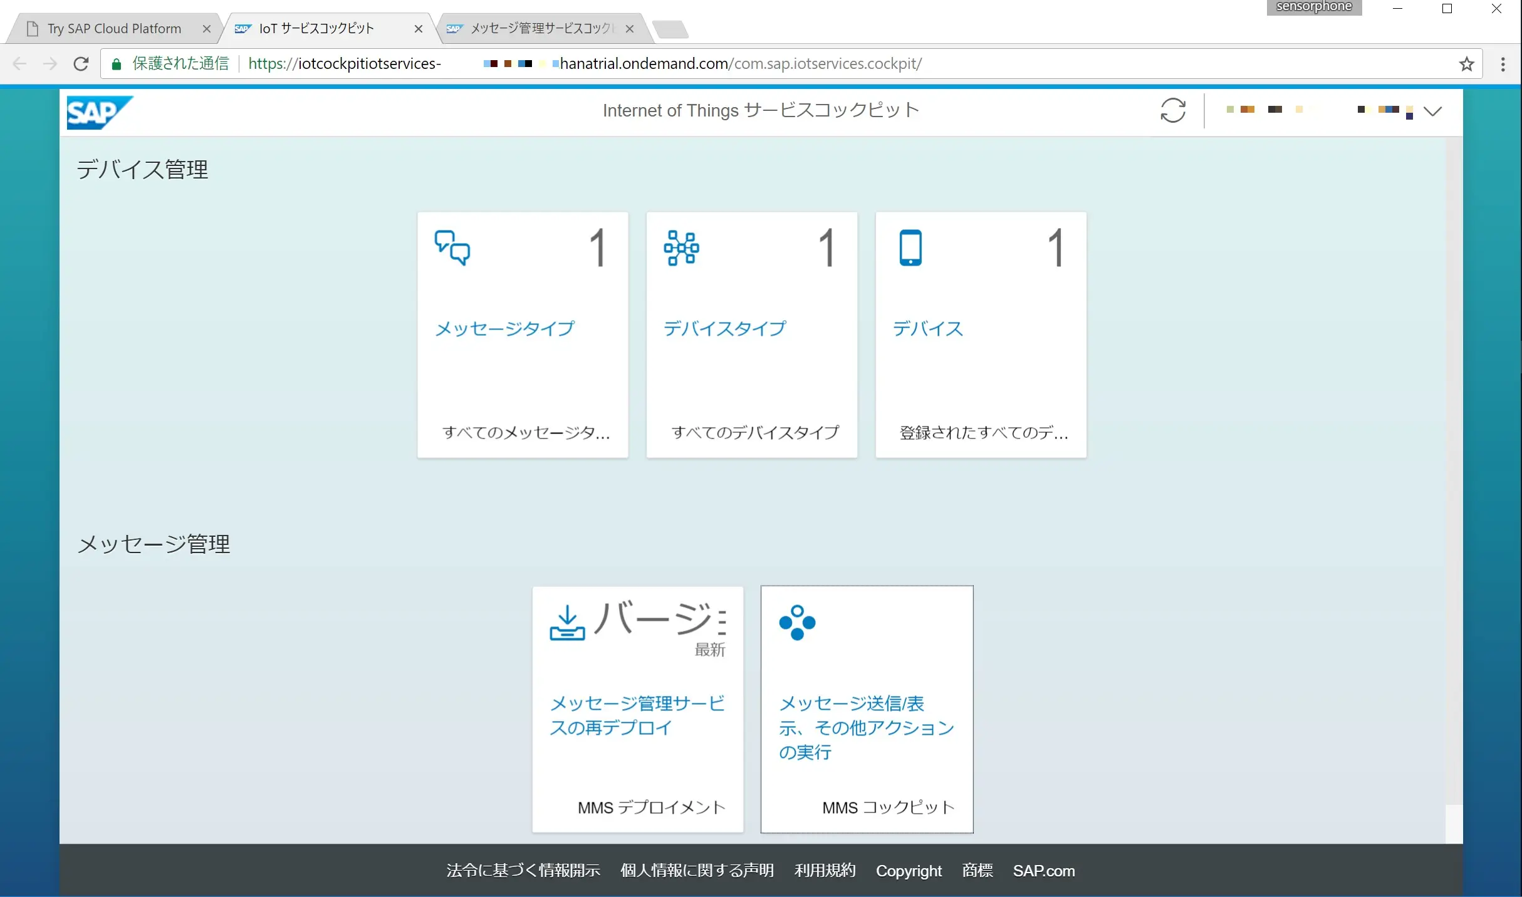Click MMS デプロイメント footer text
This screenshot has height=897, width=1522.
652,808
